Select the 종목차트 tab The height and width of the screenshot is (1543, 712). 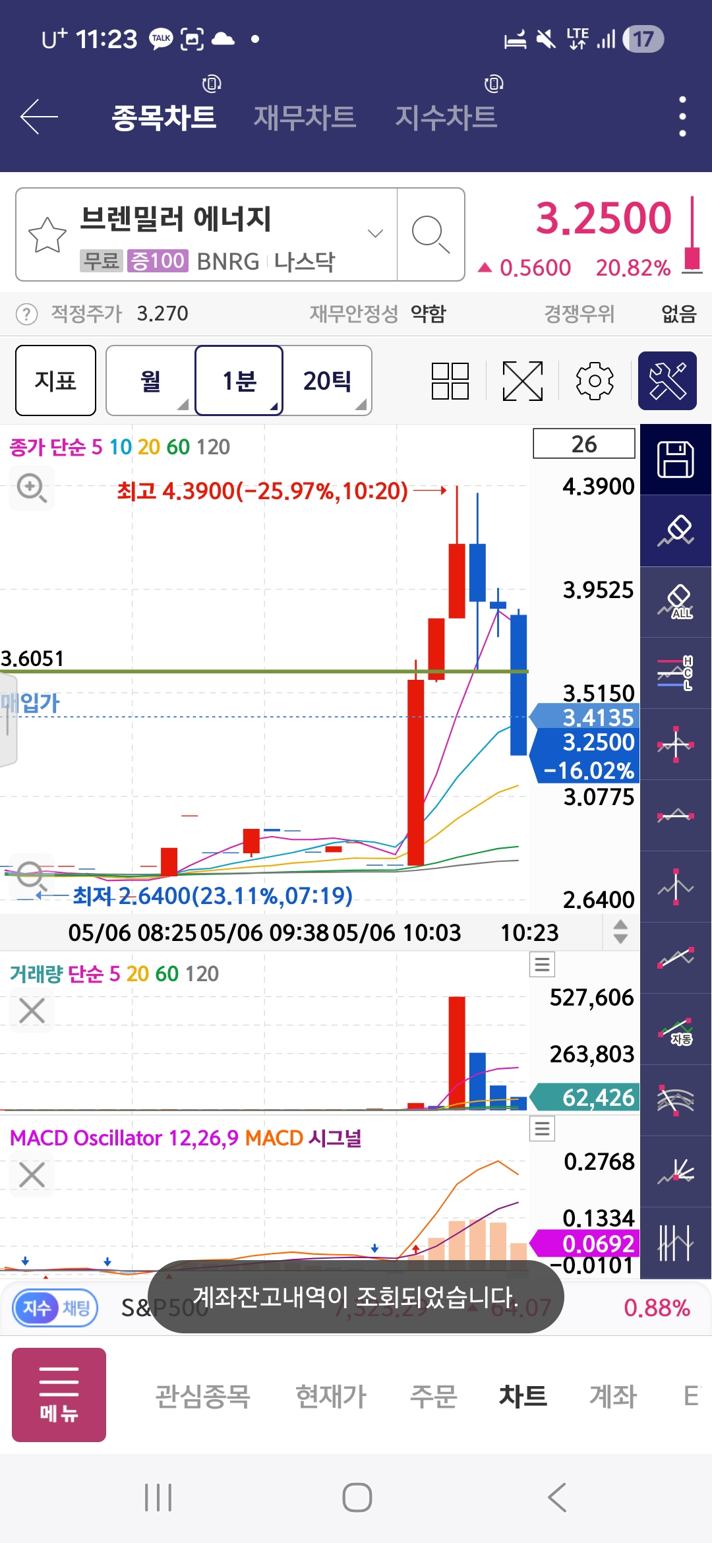point(164,117)
